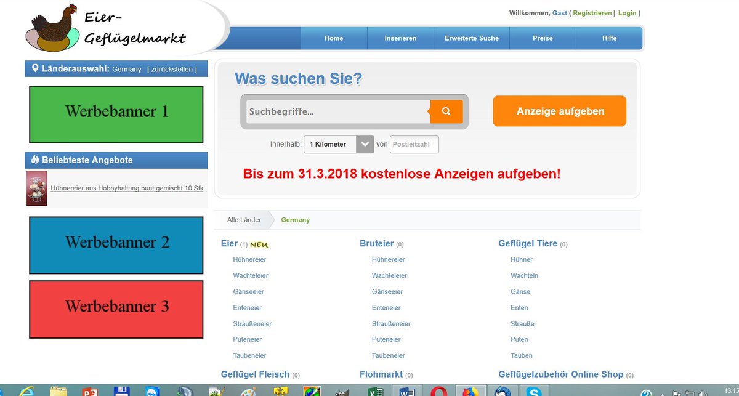Click the Anzeige aufgeben button
This screenshot has width=739, height=396.
[559, 111]
